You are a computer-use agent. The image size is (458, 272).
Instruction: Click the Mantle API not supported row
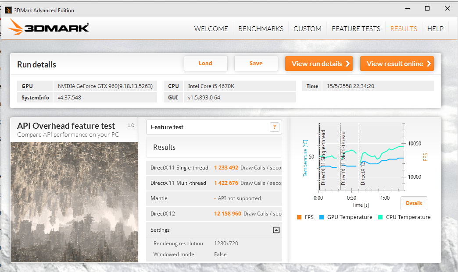214,198
